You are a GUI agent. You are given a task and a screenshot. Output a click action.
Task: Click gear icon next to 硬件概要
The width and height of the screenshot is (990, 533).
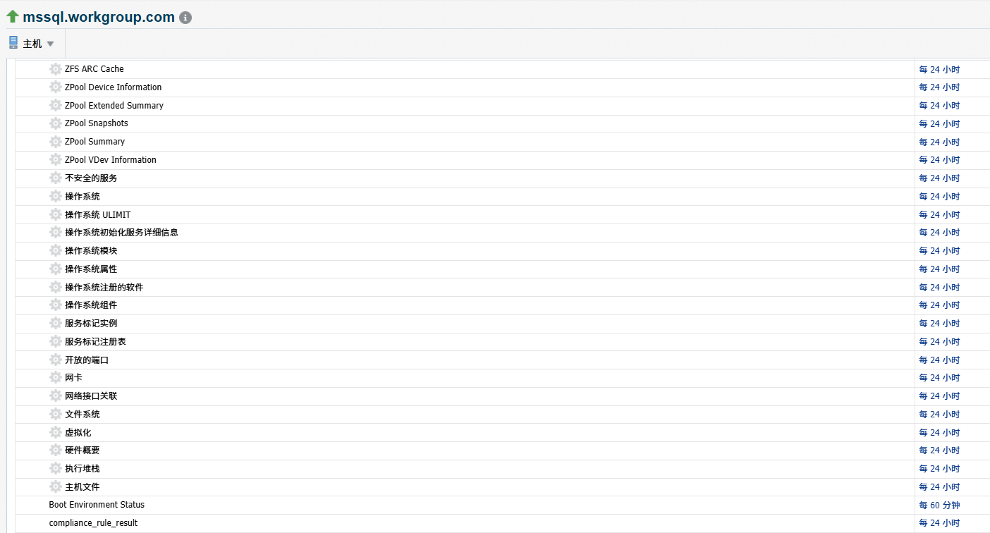coord(56,450)
